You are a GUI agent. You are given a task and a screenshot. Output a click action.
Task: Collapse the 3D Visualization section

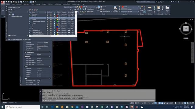click(x=50, y=52)
